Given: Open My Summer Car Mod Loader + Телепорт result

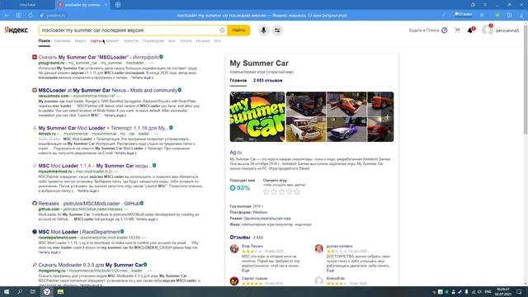Looking at the screenshot, I should [x=103, y=128].
